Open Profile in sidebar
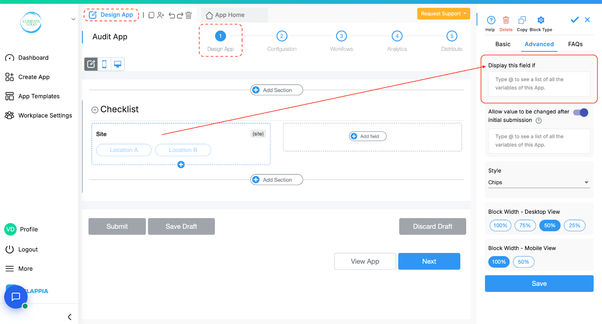602x324 pixels. click(x=21, y=229)
